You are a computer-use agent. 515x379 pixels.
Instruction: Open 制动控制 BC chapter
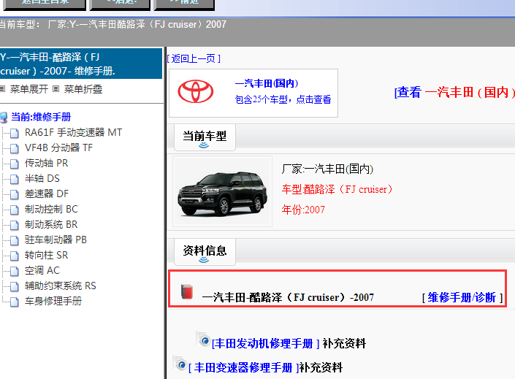point(52,209)
